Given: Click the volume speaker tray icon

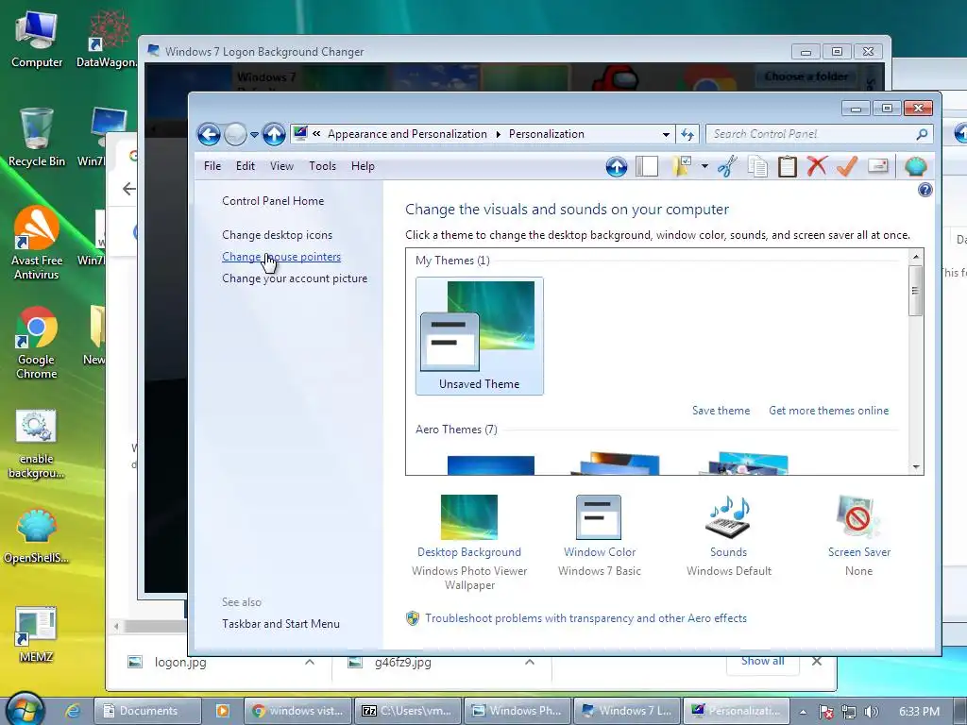Looking at the screenshot, I should pos(872,712).
